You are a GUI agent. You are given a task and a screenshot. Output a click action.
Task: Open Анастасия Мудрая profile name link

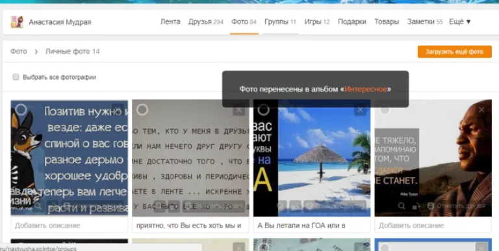[x=60, y=22]
